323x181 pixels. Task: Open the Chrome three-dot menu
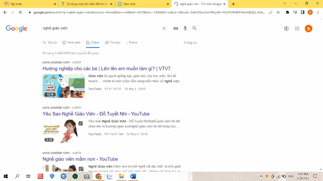click(x=318, y=12)
